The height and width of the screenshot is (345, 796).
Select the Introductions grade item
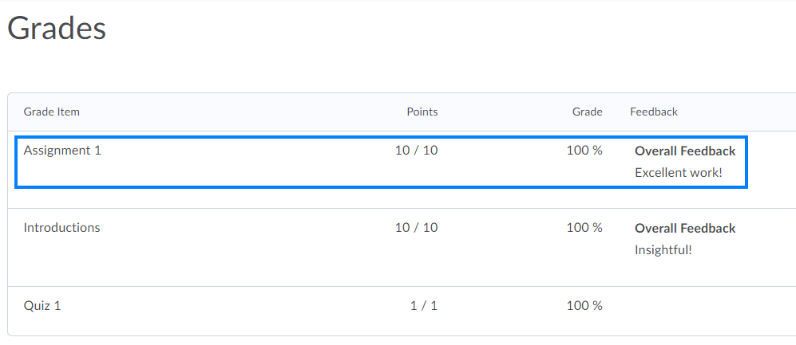click(x=61, y=227)
